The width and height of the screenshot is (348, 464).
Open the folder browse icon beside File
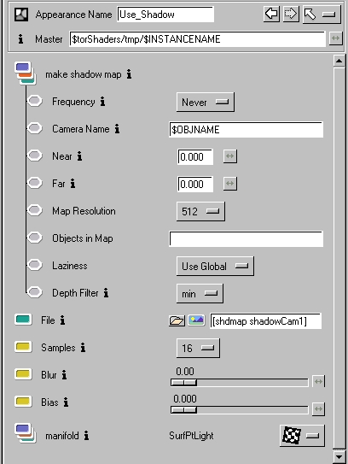coord(177,320)
